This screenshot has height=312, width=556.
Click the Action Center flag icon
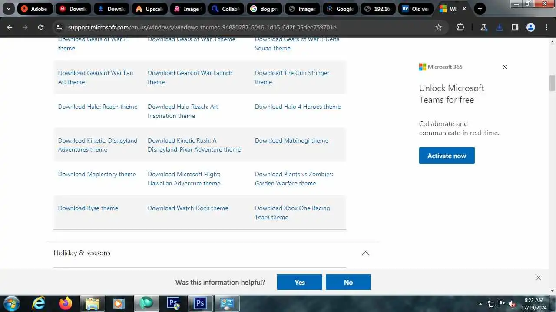[x=502, y=304]
